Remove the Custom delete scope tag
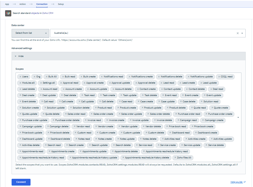 tap(146, 133)
